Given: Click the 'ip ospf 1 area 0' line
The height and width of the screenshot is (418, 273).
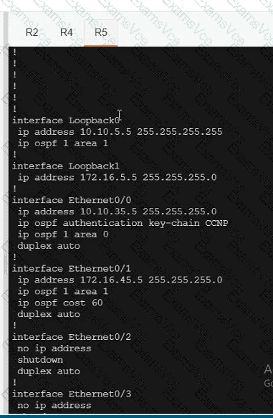Looking at the screenshot, I should (x=63, y=234).
